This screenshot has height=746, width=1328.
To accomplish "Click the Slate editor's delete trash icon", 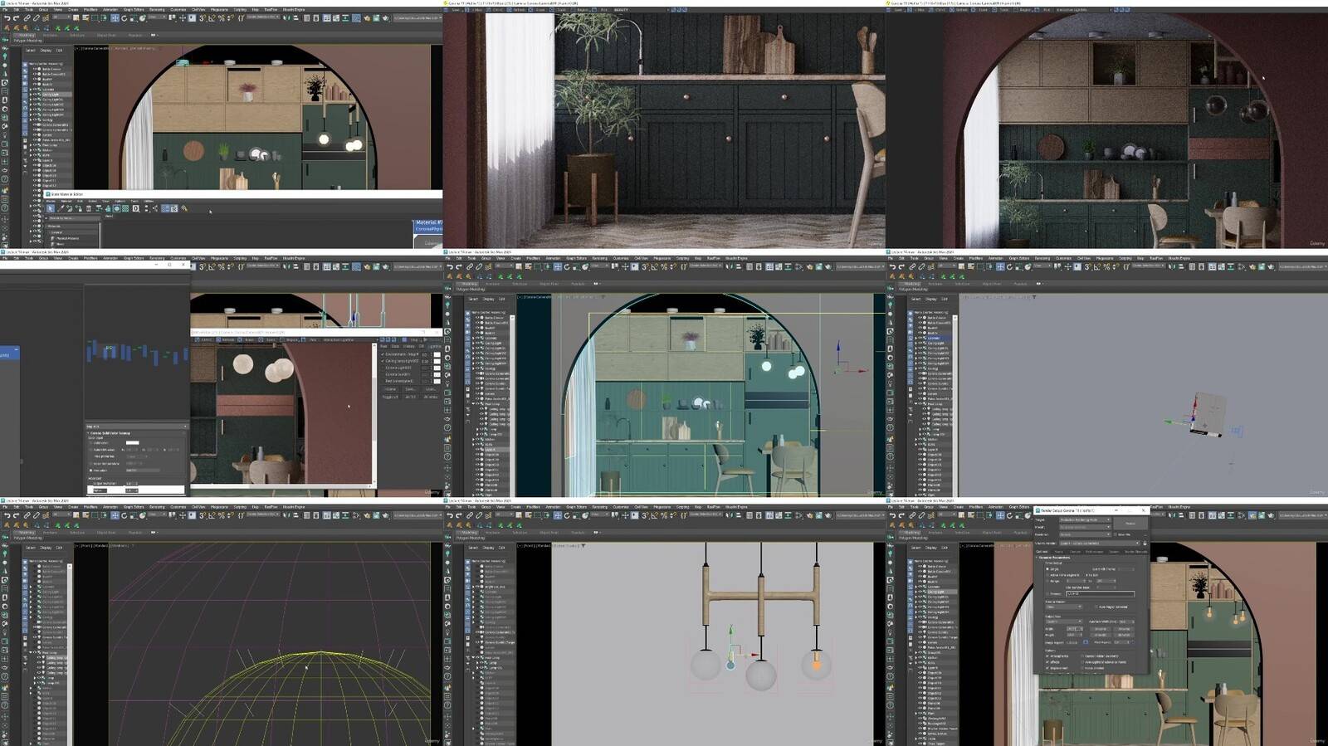I will pyautogui.click(x=88, y=208).
